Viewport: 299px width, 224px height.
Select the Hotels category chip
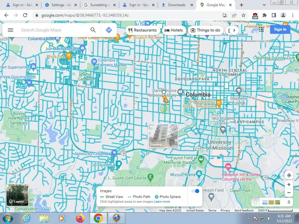point(174,30)
